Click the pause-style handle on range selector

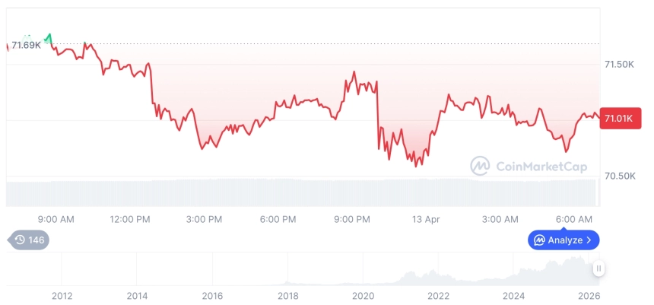598,268
